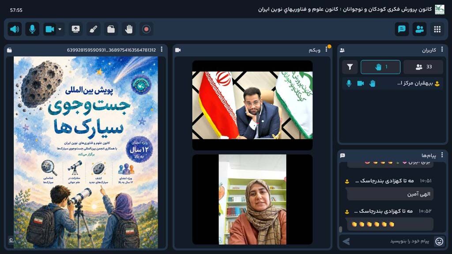Image resolution: width=452 pixels, height=254 pixels.
Task: Click the کاربران panel title
Action: click(x=429, y=50)
